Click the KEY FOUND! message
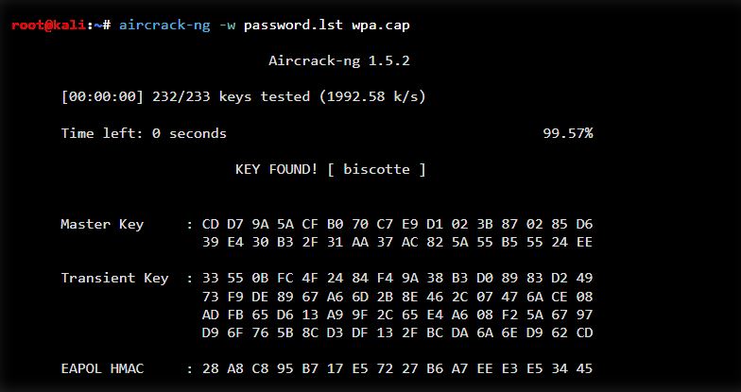Screen dimensions: 741x392 click(276, 169)
